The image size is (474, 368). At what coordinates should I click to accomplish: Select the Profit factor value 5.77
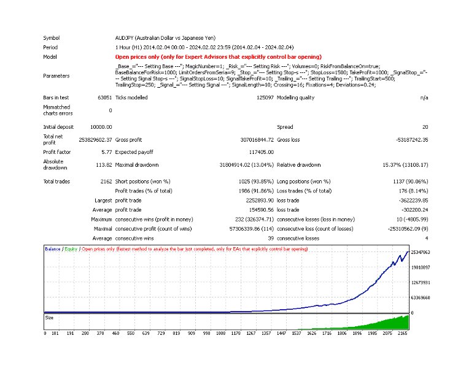coord(106,152)
